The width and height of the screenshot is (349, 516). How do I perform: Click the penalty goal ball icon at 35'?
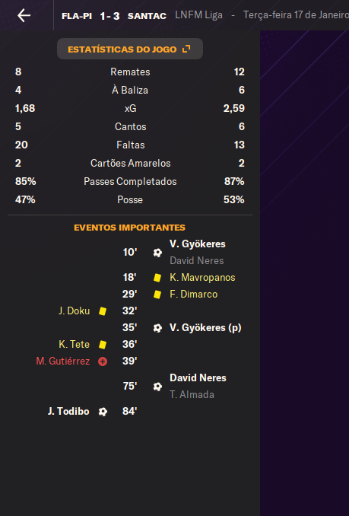(x=157, y=328)
